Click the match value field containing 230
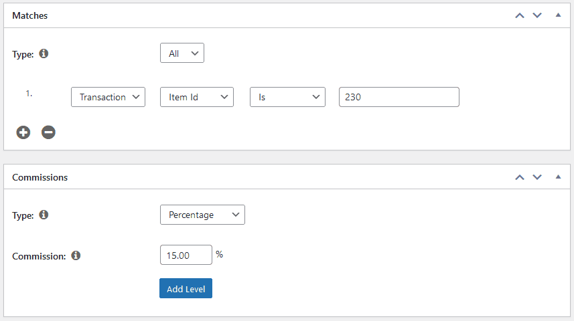This screenshot has width=574, height=321. pyautogui.click(x=399, y=97)
